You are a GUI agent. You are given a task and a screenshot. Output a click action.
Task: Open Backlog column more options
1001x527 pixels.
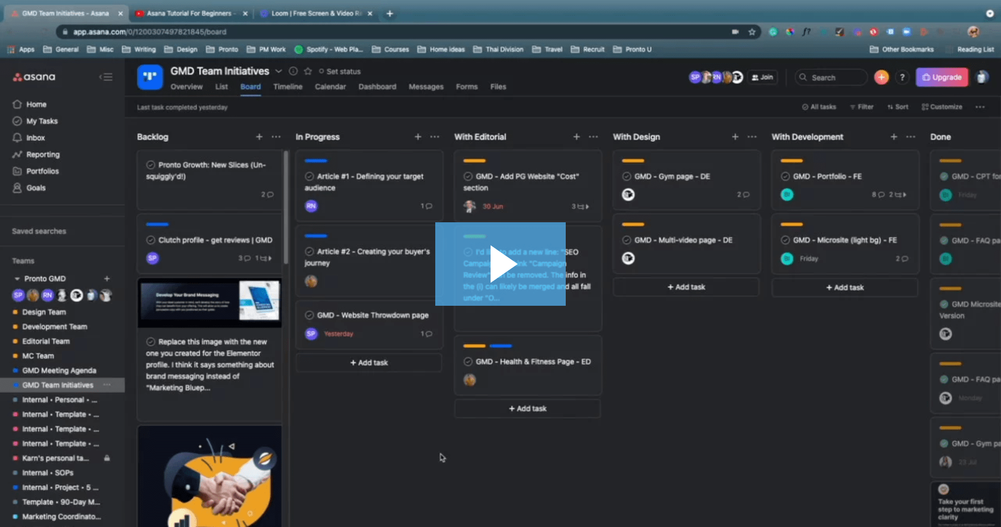point(276,137)
